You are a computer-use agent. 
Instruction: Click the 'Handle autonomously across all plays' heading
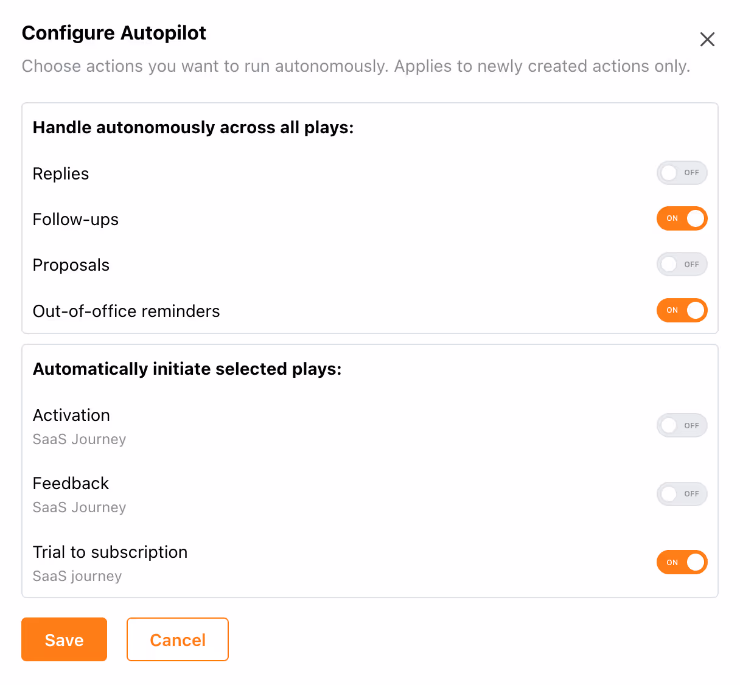click(x=193, y=128)
